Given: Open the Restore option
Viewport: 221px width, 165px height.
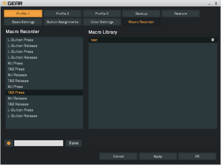Looking at the screenshot, I should pos(180,14).
